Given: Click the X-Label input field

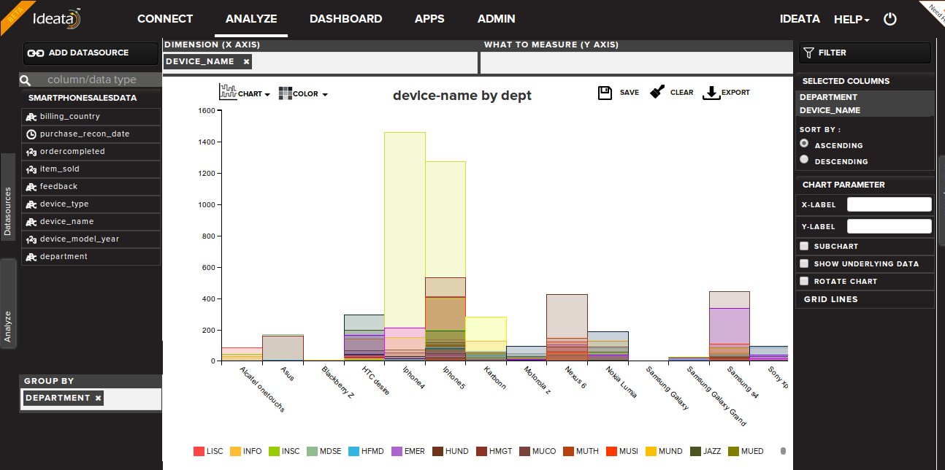Looking at the screenshot, I should tap(889, 204).
